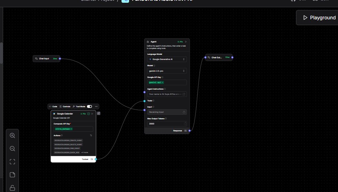Screen dimensions: 338x192
Task: Show the +4 more actions
Action: click(x=85, y=152)
